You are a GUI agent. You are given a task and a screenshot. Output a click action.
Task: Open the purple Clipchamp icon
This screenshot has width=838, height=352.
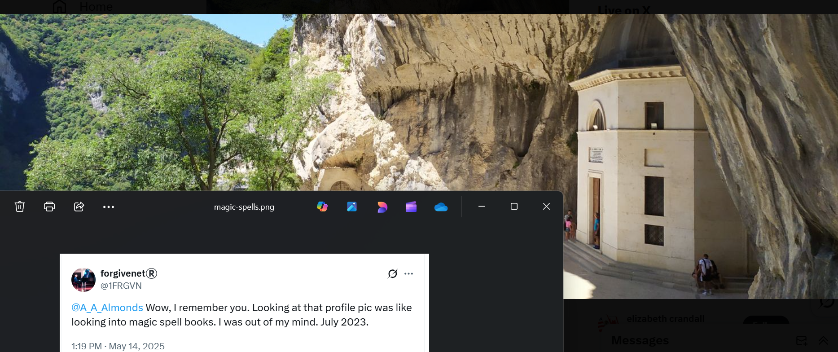[411, 207]
